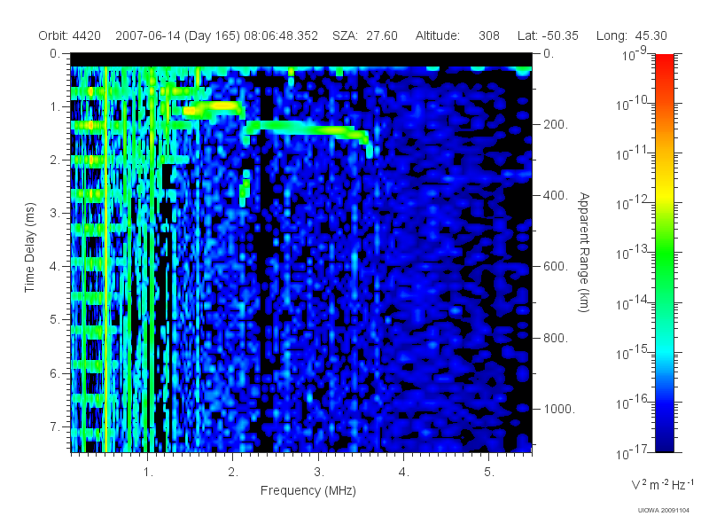This screenshot has width=709, height=532.
Task: Click the Altitude: 308 label
Action: point(457,35)
